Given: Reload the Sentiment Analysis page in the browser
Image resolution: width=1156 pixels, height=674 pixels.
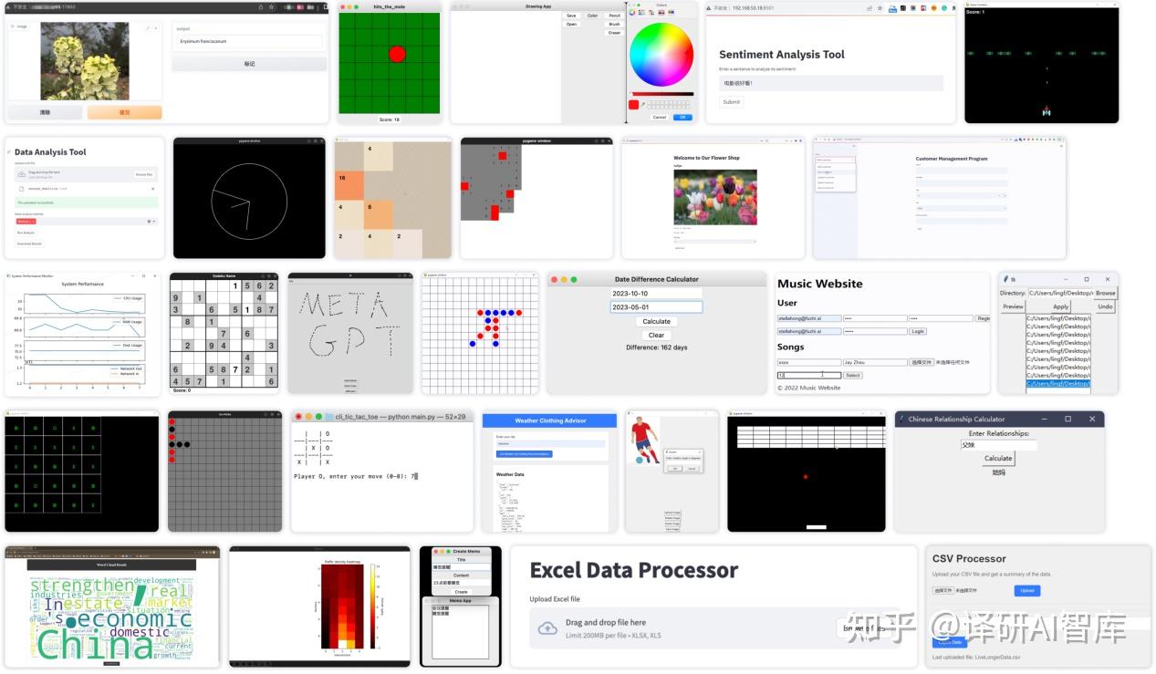Looking at the screenshot, I should (710, 8).
